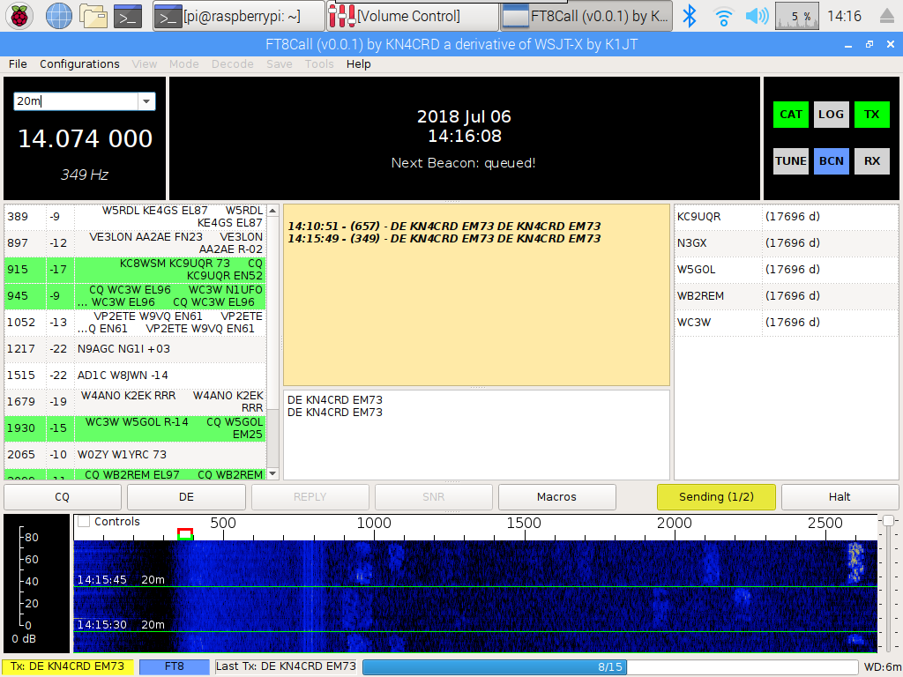
Task: Click the red-green offset marker on waterfall scale
Action: click(x=185, y=533)
